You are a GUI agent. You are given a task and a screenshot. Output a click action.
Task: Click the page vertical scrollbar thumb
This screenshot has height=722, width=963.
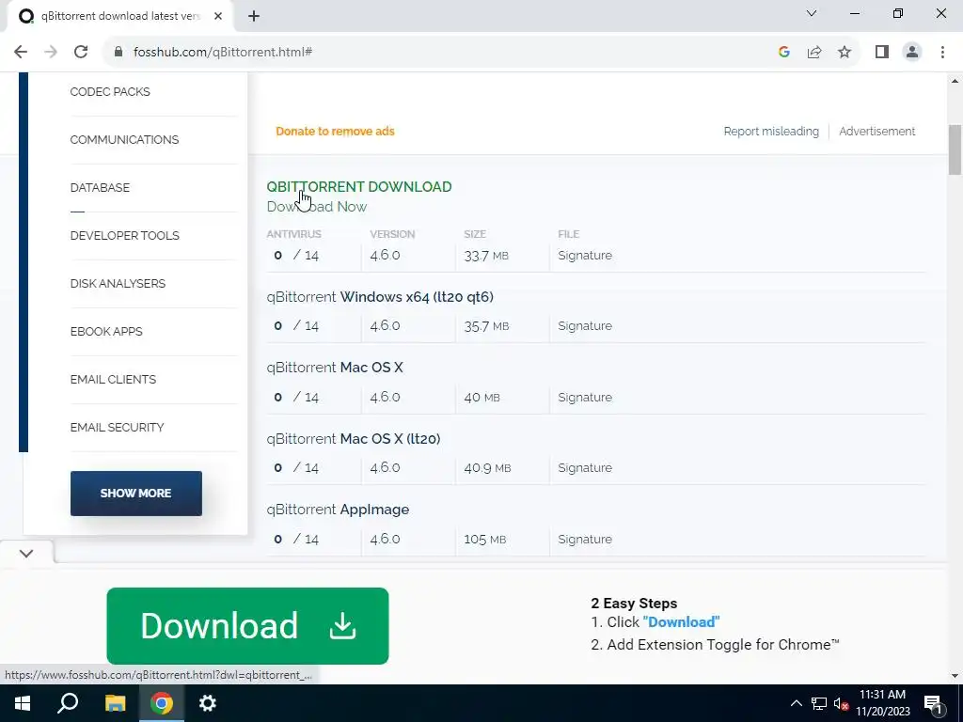pos(955,149)
